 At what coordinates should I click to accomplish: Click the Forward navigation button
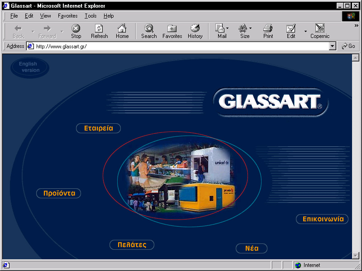48,31
